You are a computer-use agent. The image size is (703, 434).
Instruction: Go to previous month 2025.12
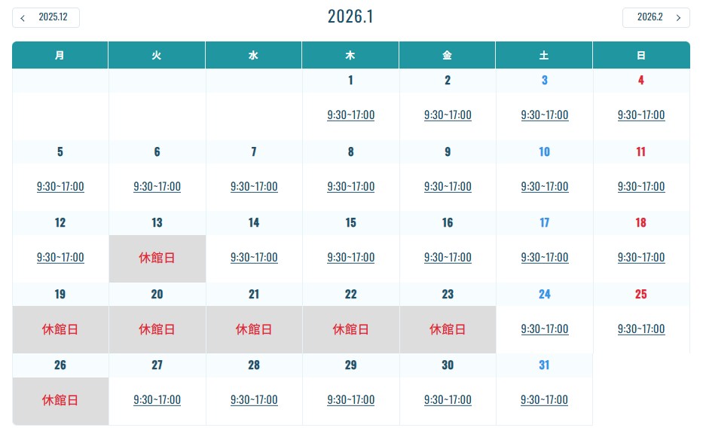tap(46, 17)
